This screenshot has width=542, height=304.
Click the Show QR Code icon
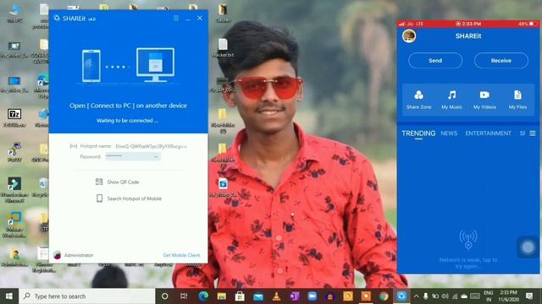click(x=99, y=182)
